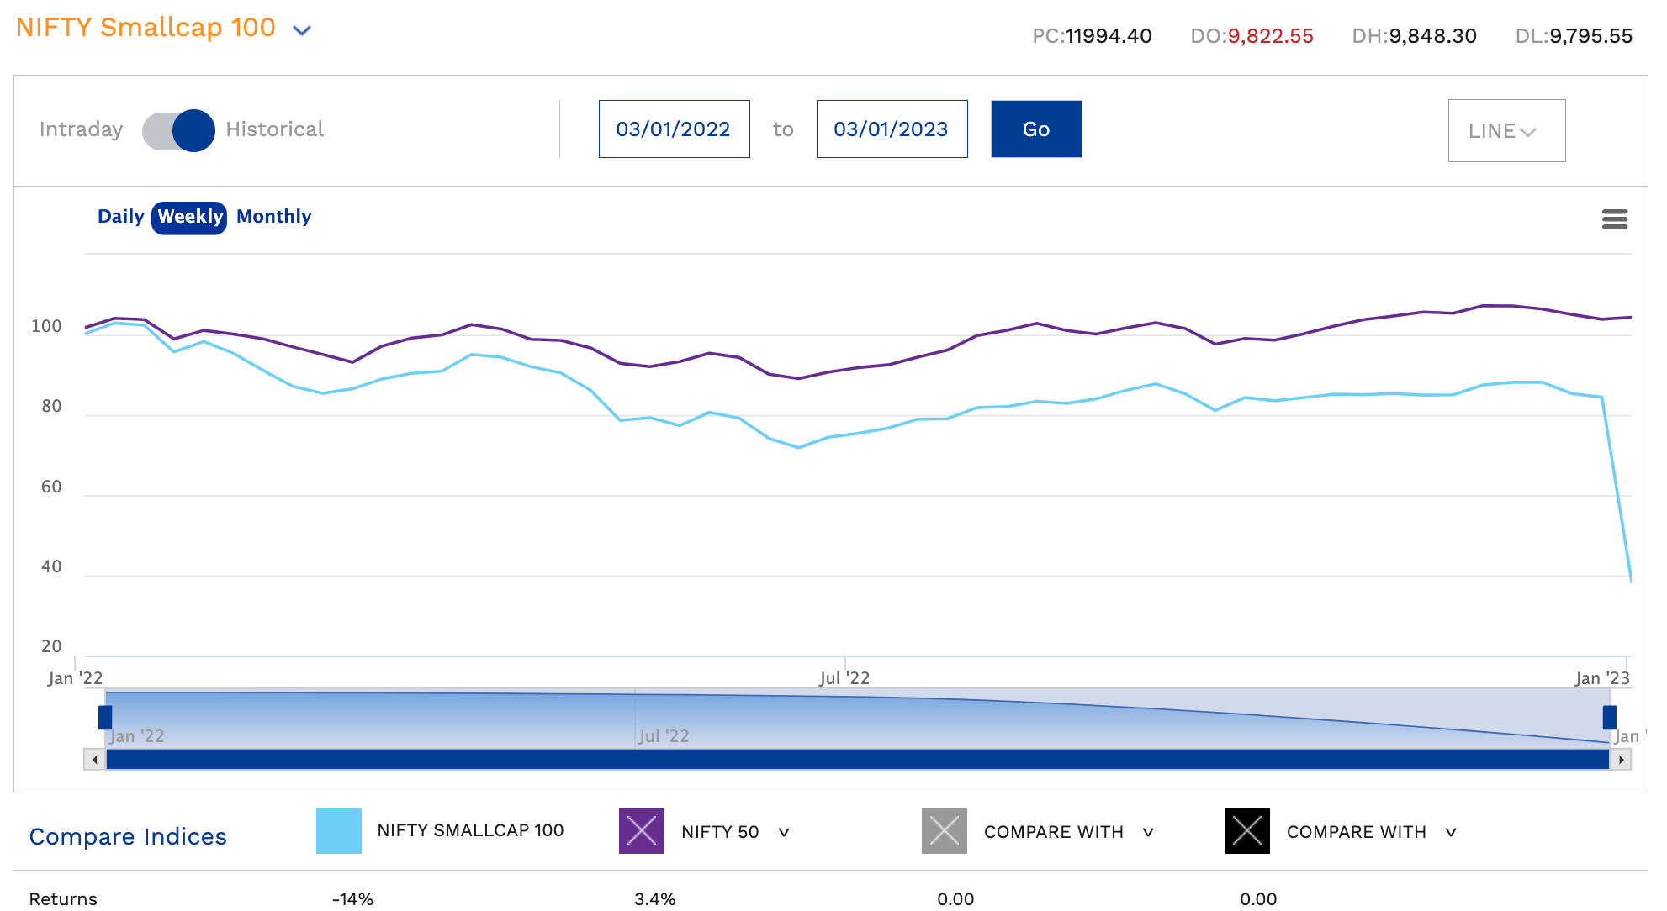The image size is (1667, 911).
Task: Click the PC:11994.40 value
Action: [1092, 36]
